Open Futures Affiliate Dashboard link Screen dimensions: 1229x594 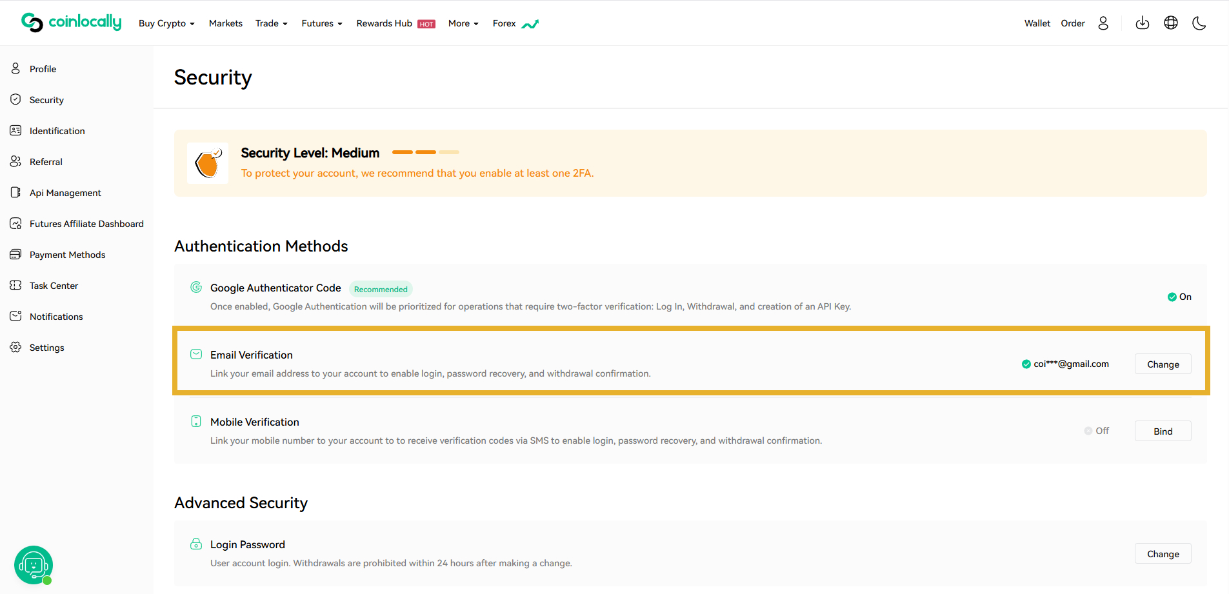(86, 224)
